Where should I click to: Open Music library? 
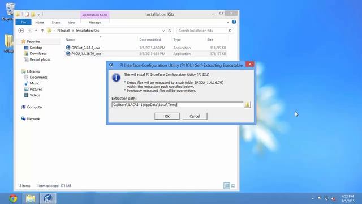click(35, 83)
